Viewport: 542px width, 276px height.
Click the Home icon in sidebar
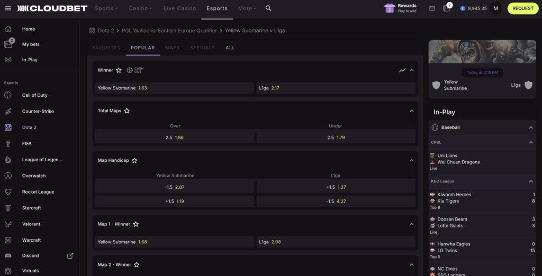(x=8, y=29)
